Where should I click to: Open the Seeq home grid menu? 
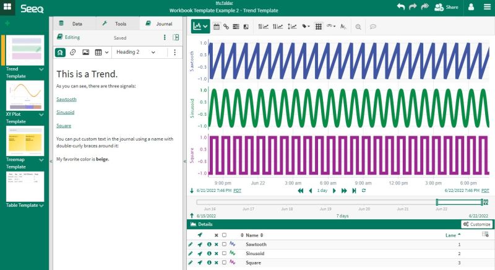pos(7,7)
